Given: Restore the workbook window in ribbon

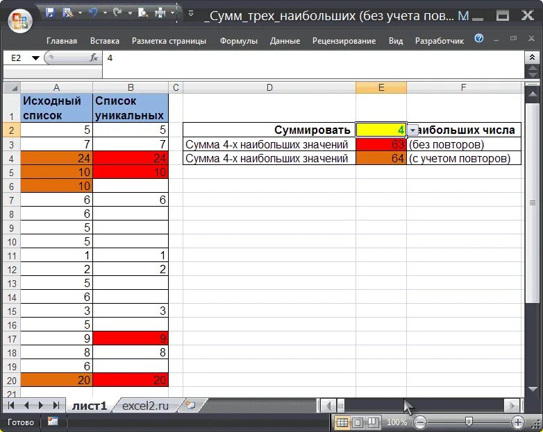Looking at the screenshot, I should [x=514, y=38].
